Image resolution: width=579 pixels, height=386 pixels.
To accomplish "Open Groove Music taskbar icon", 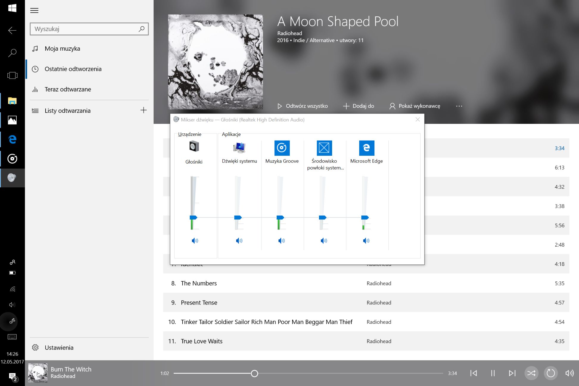I will (x=12, y=158).
